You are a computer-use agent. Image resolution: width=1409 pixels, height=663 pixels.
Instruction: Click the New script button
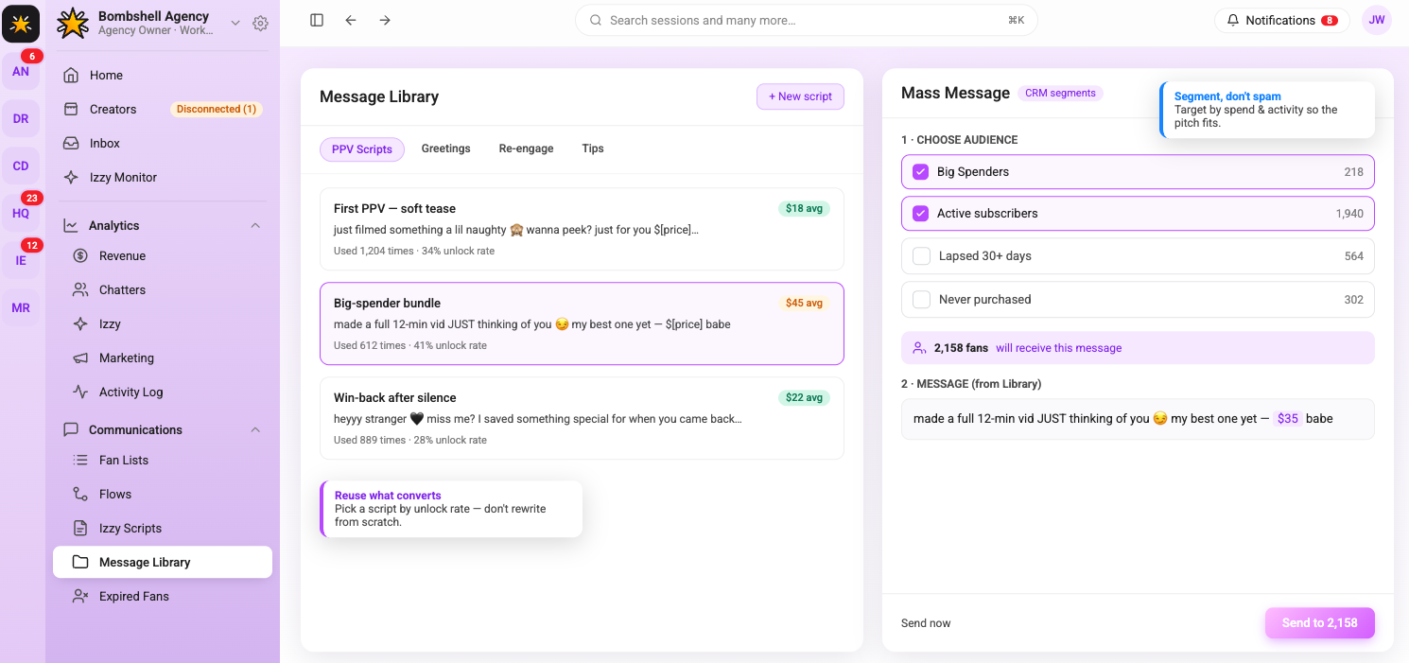point(800,96)
